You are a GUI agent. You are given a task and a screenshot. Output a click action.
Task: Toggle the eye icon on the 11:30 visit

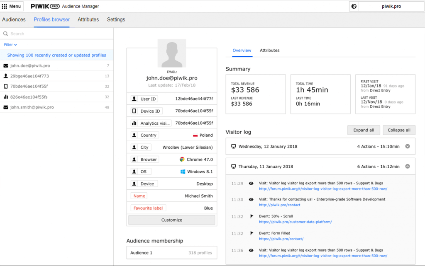click(x=251, y=199)
